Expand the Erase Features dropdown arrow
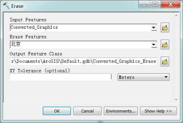The height and width of the screenshot is (123, 183). click(x=154, y=44)
